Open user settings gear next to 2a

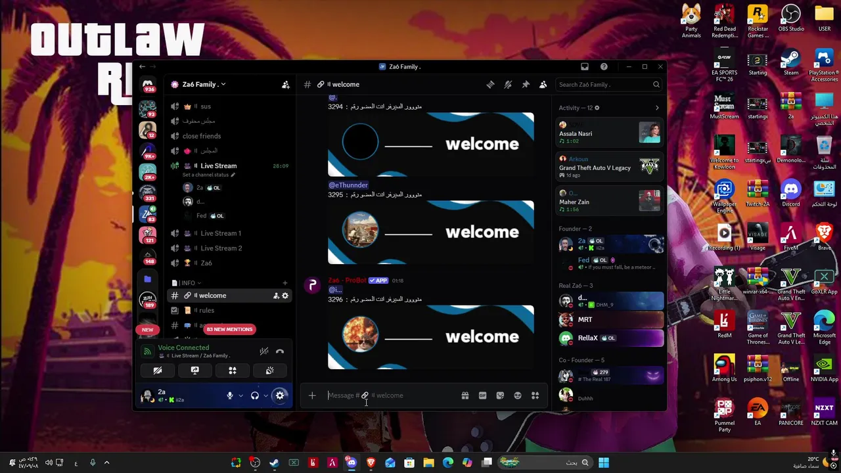[x=280, y=395]
